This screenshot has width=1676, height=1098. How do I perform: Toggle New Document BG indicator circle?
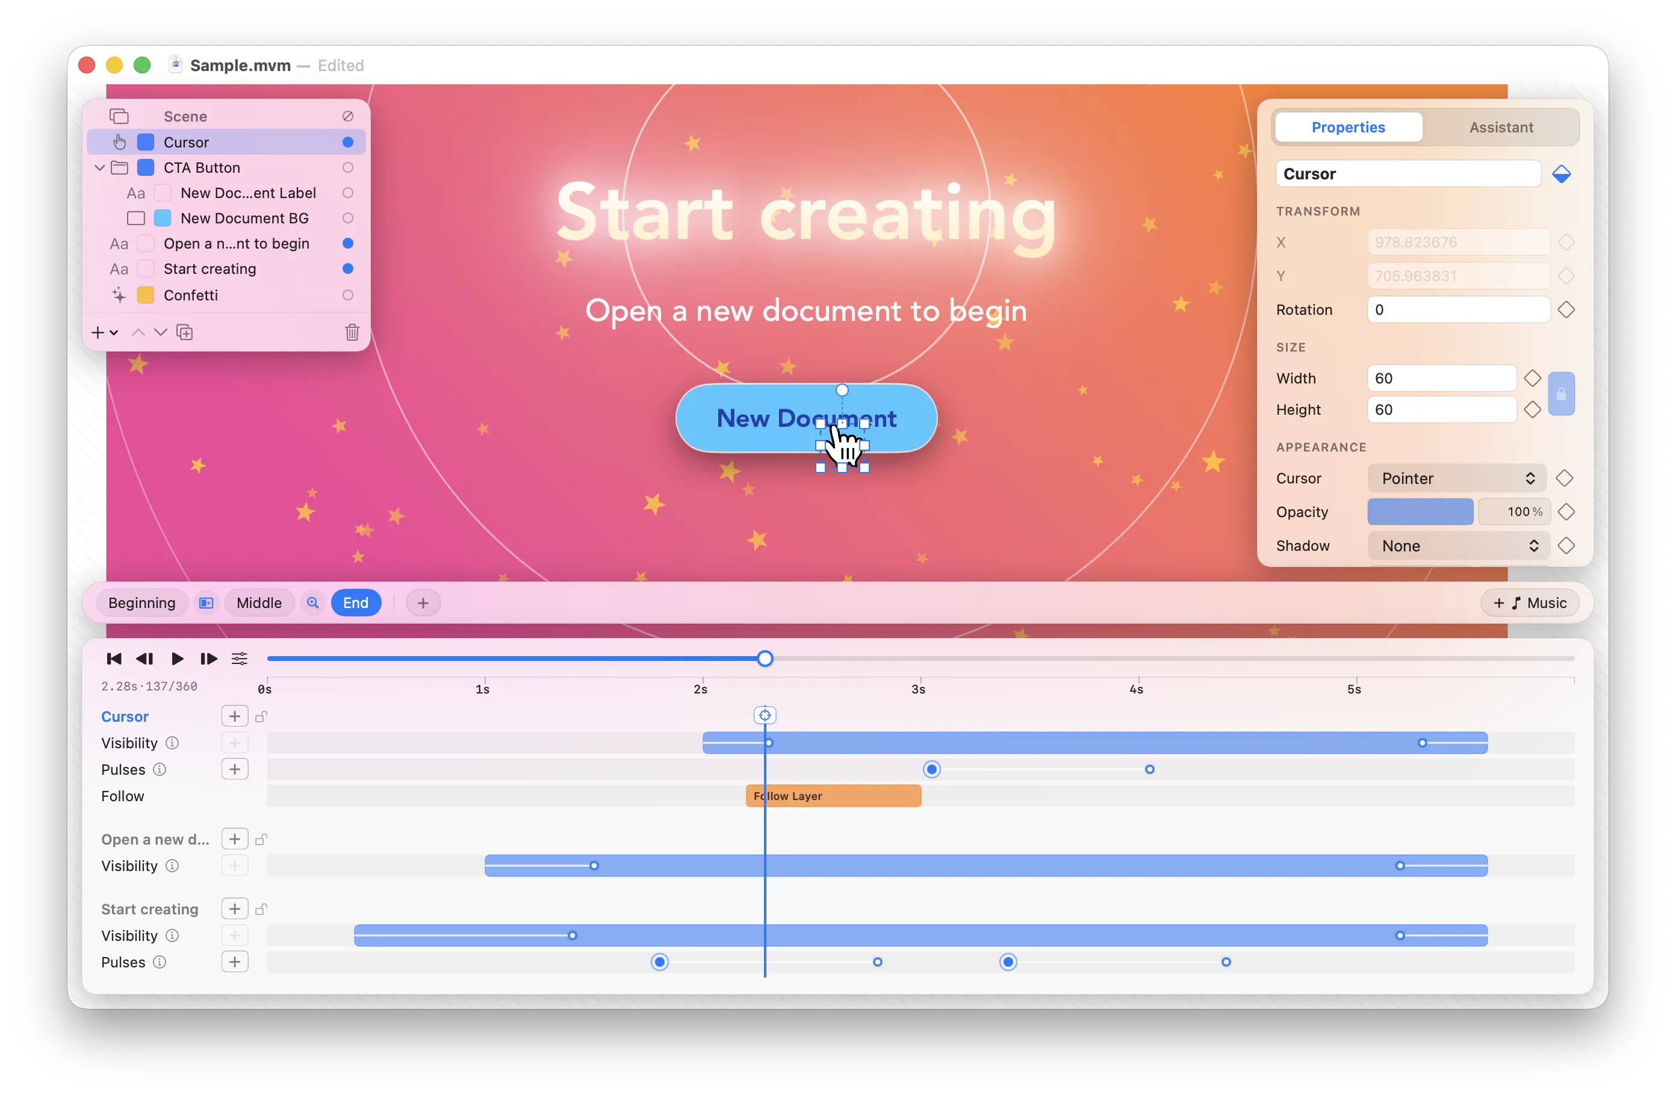pyautogui.click(x=348, y=219)
